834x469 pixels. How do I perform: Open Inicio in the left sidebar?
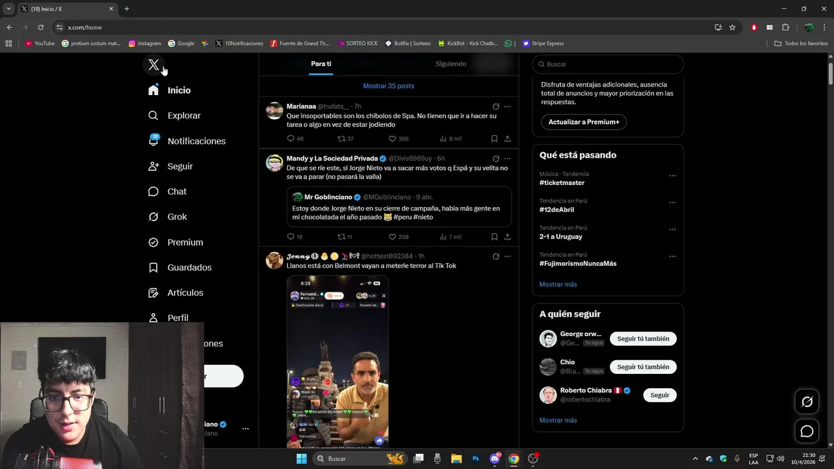tap(169, 91)
